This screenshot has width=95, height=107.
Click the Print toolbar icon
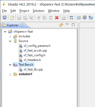(x=64, y=18)
